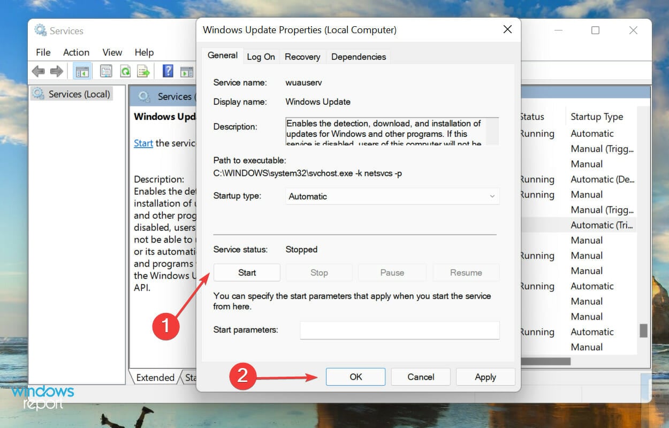
Task: Open the blue Help toolbar icon
Action: pos(168,71)
